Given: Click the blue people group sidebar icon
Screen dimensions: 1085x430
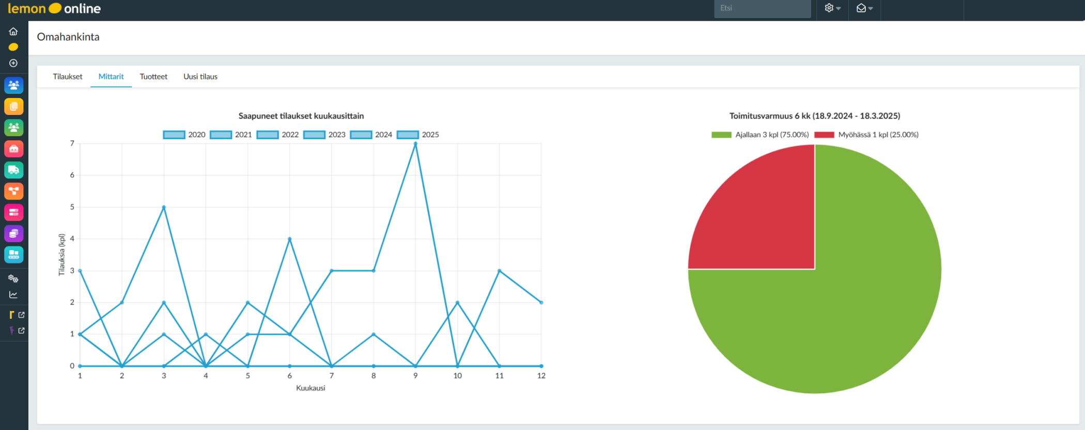Looking at the screenshot, I should pyautogui.click(x=14, y=85).
